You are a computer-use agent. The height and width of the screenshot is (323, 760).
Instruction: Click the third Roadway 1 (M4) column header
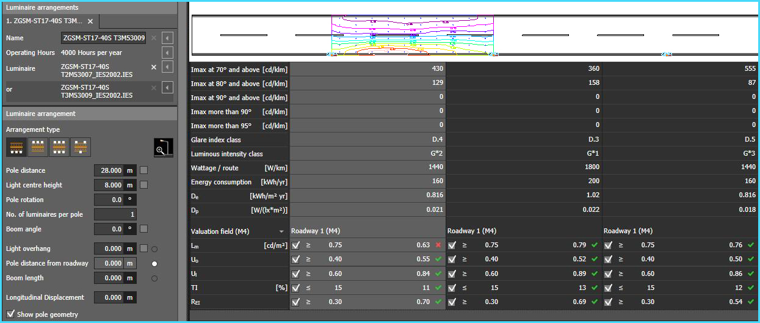coord(628,231)
